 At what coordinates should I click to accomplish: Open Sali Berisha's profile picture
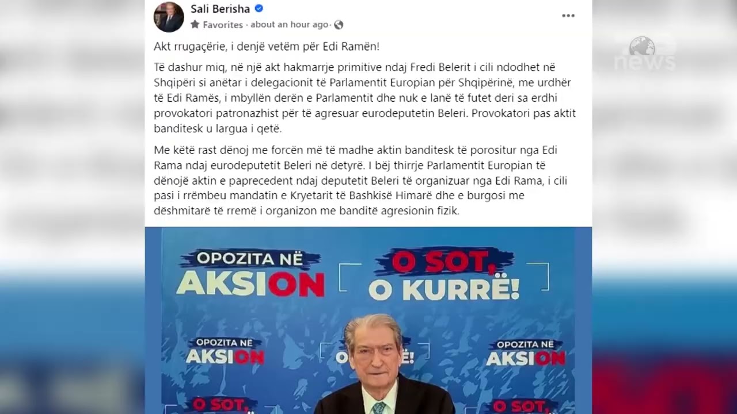tap(169, 17)
